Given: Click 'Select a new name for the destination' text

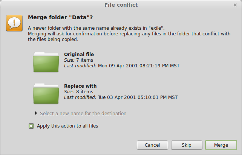Looking at the screenshot, I should point(83,113).
